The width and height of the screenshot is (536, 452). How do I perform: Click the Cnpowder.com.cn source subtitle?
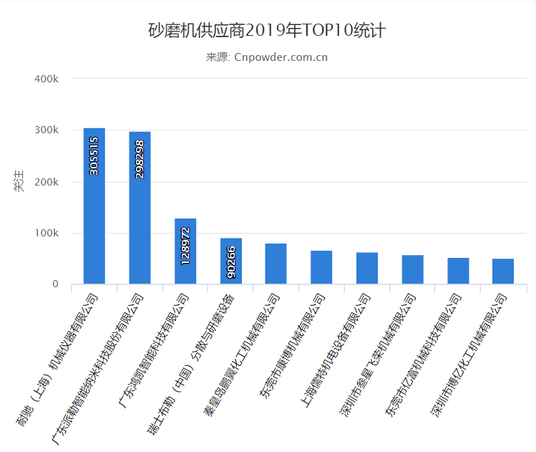pyautogui.click(x=267, y=57)
